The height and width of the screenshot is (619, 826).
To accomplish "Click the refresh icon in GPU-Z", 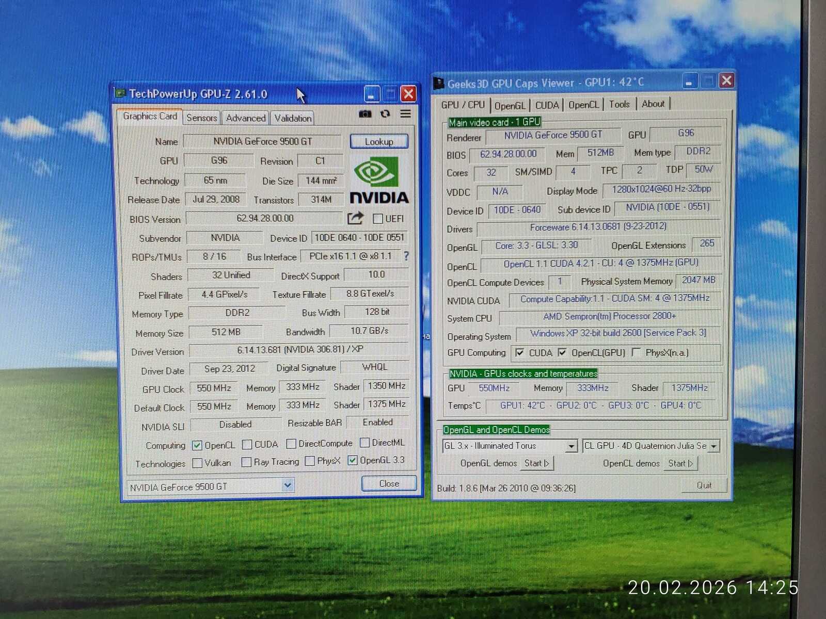I will (385, 113).
